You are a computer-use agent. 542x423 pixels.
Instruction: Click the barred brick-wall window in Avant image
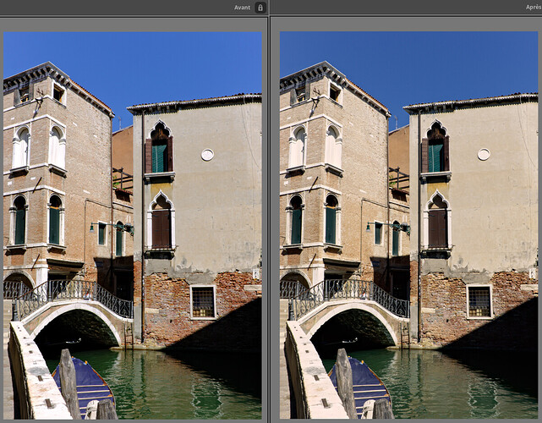pyautogui.click(x=202, y=301)
